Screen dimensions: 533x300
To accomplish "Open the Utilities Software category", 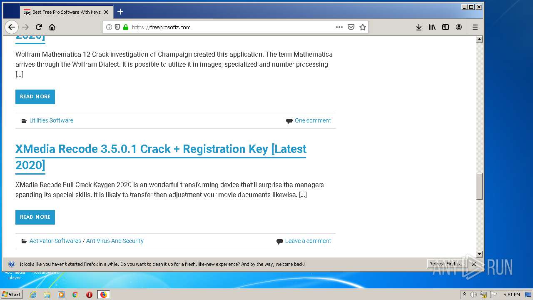I will (51, 120).
